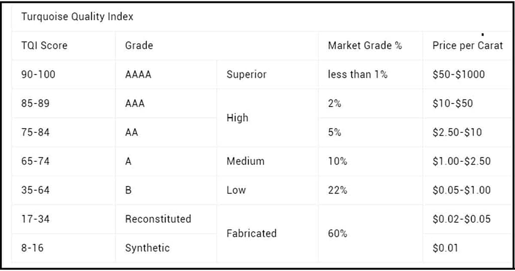Click the Synthetic grade cell
The image size is (515, 271).
147,248
